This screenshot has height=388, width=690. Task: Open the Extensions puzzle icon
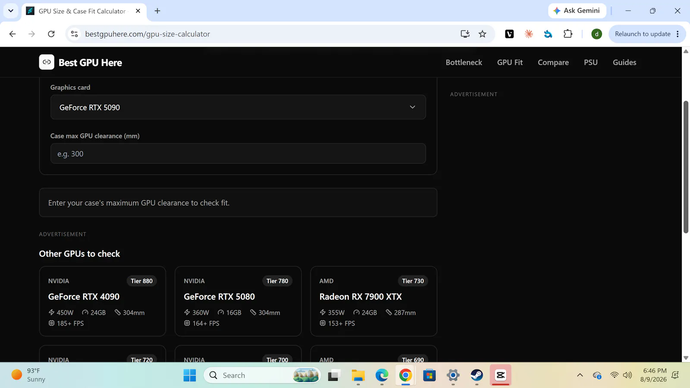click(568, 34)
